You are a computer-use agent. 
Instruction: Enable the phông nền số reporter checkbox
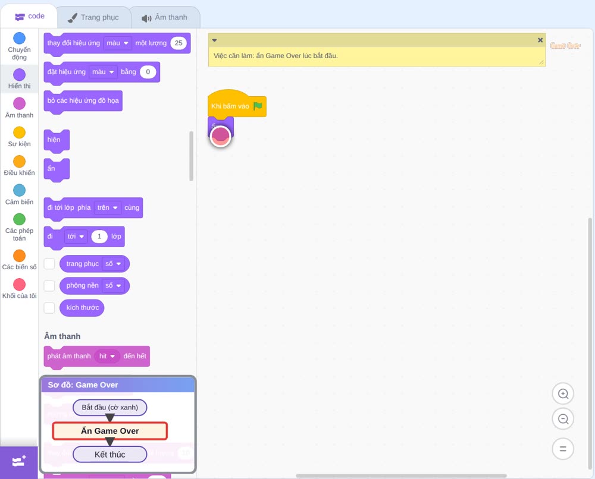[x=49, y=285]
